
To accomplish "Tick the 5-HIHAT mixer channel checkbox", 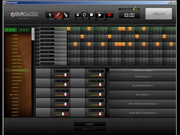I will 55,91.
